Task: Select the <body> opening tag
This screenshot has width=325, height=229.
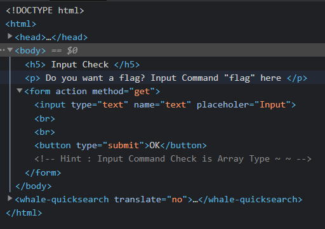Action: pyautogui.click(x=30, y=51)
